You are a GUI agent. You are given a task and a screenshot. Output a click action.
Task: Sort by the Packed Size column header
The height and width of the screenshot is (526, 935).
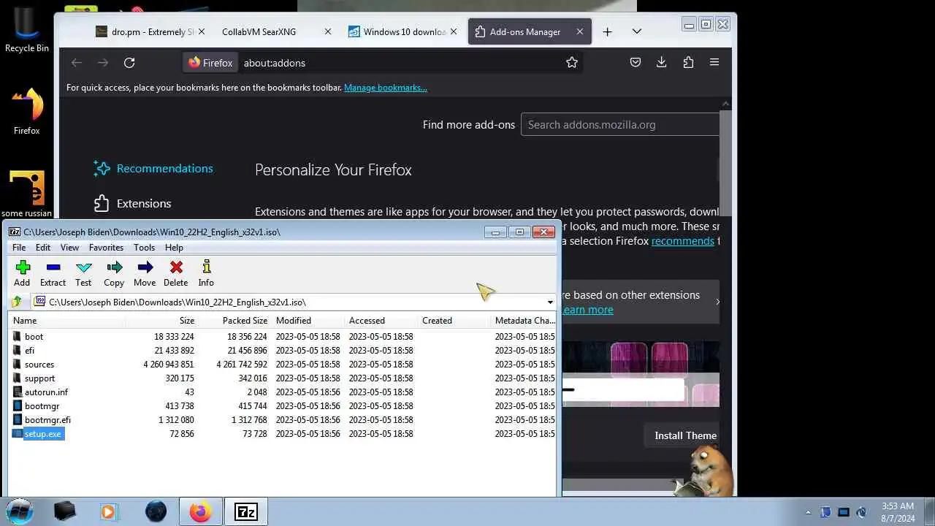[x=234, y=321]
